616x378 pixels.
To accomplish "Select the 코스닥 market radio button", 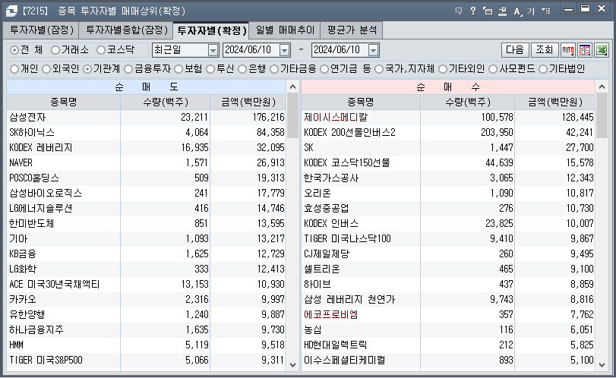I will tap(101, 50).
